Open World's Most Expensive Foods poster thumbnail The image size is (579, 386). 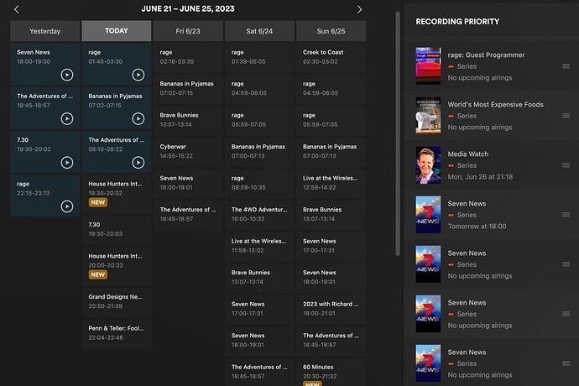click(428, 115)
